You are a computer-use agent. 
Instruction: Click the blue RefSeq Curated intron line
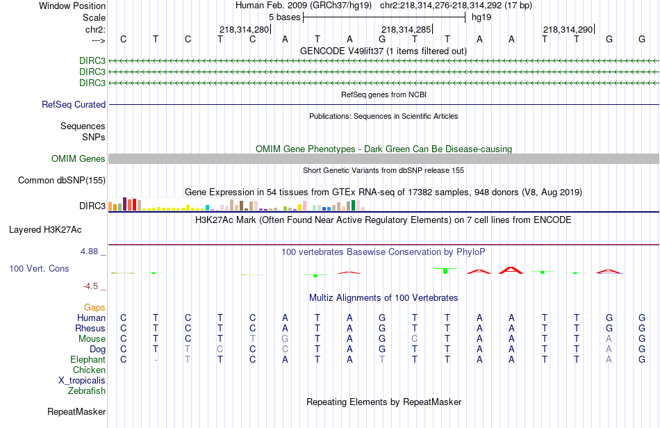(x=384, y=104)
